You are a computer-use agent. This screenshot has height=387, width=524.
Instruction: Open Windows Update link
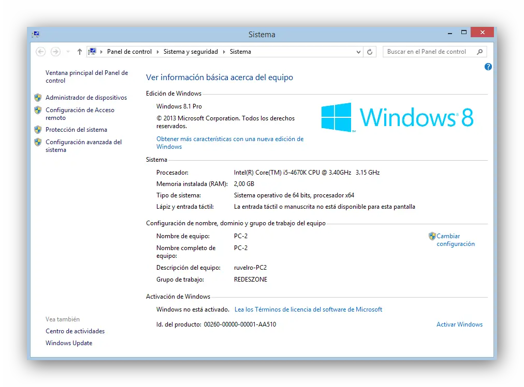pyautogui.click(x=69, y=343)
